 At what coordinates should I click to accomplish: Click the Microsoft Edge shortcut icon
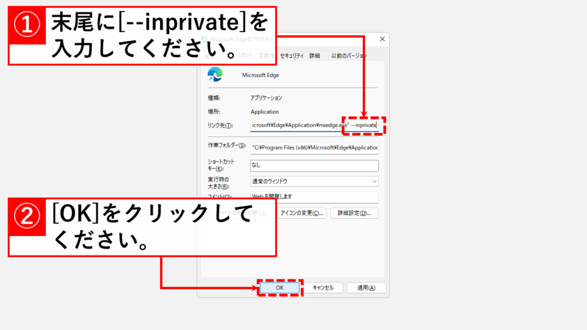[215, 74]
